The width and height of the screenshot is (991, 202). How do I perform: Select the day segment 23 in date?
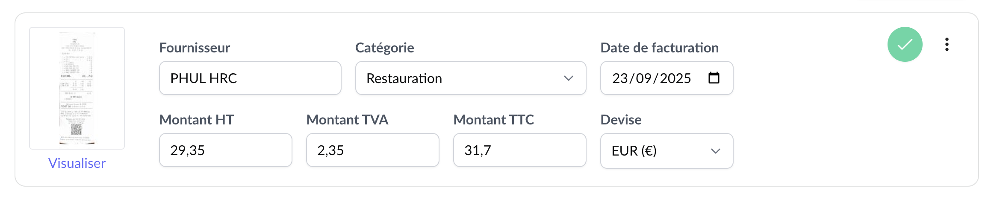620,78
